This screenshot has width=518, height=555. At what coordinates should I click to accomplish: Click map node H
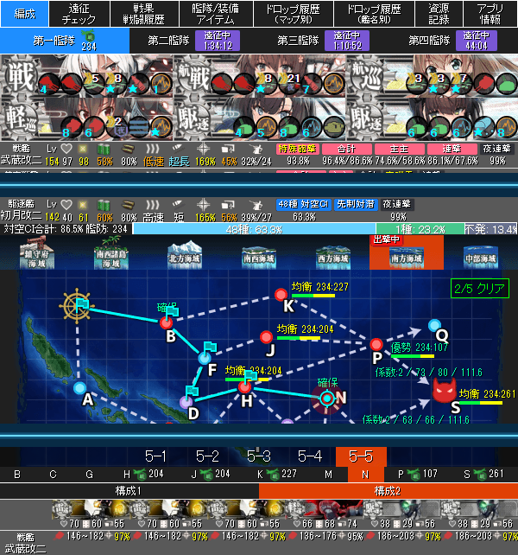point(244,387)
